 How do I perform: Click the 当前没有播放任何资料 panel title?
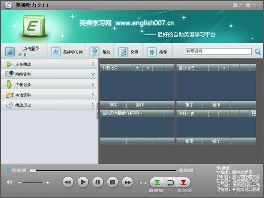pos(122,114)
